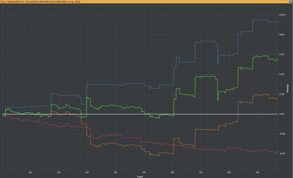Click the vertical Winnings axis title

tap(288, 88)
